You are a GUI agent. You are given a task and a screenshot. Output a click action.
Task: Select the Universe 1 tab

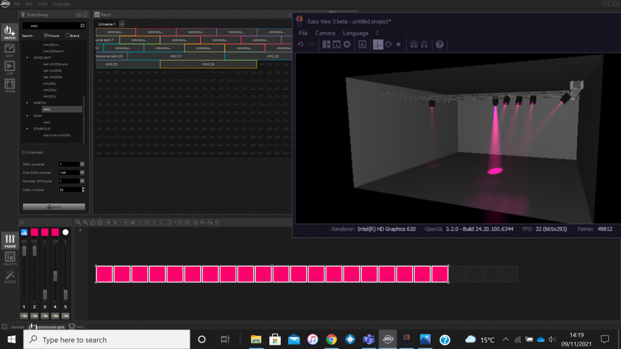click(107, 24)
